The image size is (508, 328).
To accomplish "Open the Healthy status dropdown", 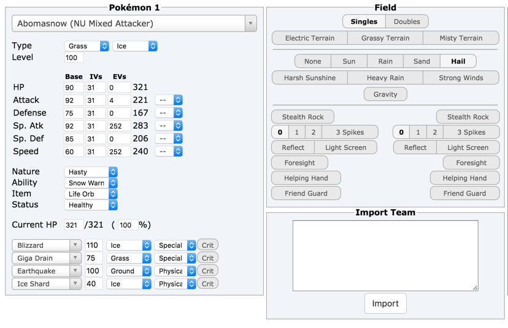I will pos(91,205).
